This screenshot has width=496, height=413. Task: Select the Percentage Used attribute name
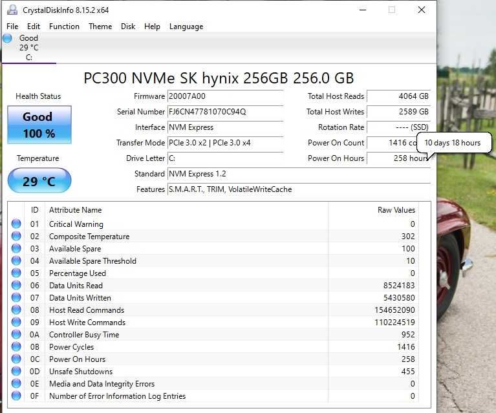(78, 273)
